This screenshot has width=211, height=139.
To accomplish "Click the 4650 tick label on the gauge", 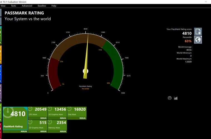I will pos(85,29).
